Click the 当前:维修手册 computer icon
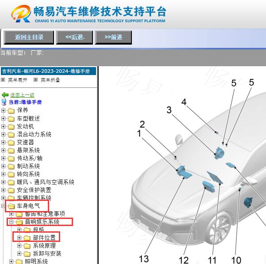This screenshot has height=264, width=266. 4,102
